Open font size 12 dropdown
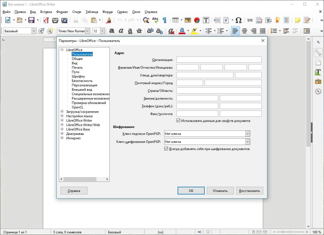The image size is (324, 235). coord(102,31)
